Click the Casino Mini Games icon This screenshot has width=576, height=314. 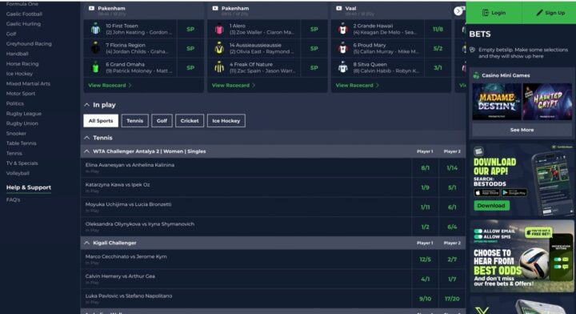point(476,75)
